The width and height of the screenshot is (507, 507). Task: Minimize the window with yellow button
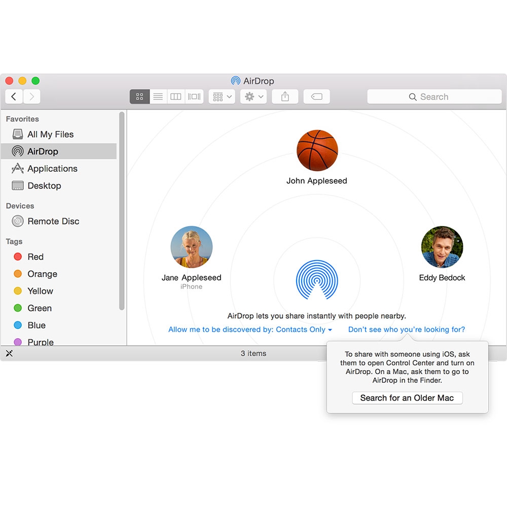click(x=22, y=81)
